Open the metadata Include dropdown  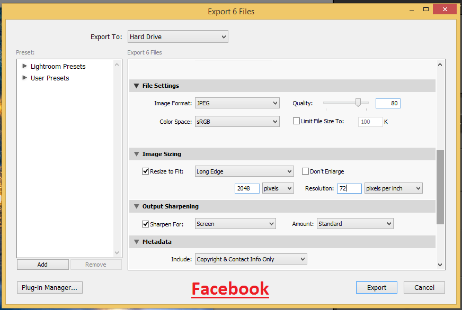tap(251, 259)
